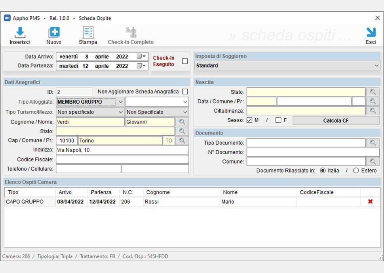Click the Appho PMS title bar logo

tap(7, 18)
